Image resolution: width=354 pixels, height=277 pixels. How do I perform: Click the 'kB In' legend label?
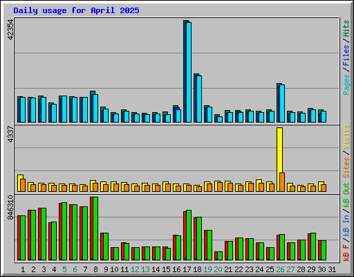point(346,225)
